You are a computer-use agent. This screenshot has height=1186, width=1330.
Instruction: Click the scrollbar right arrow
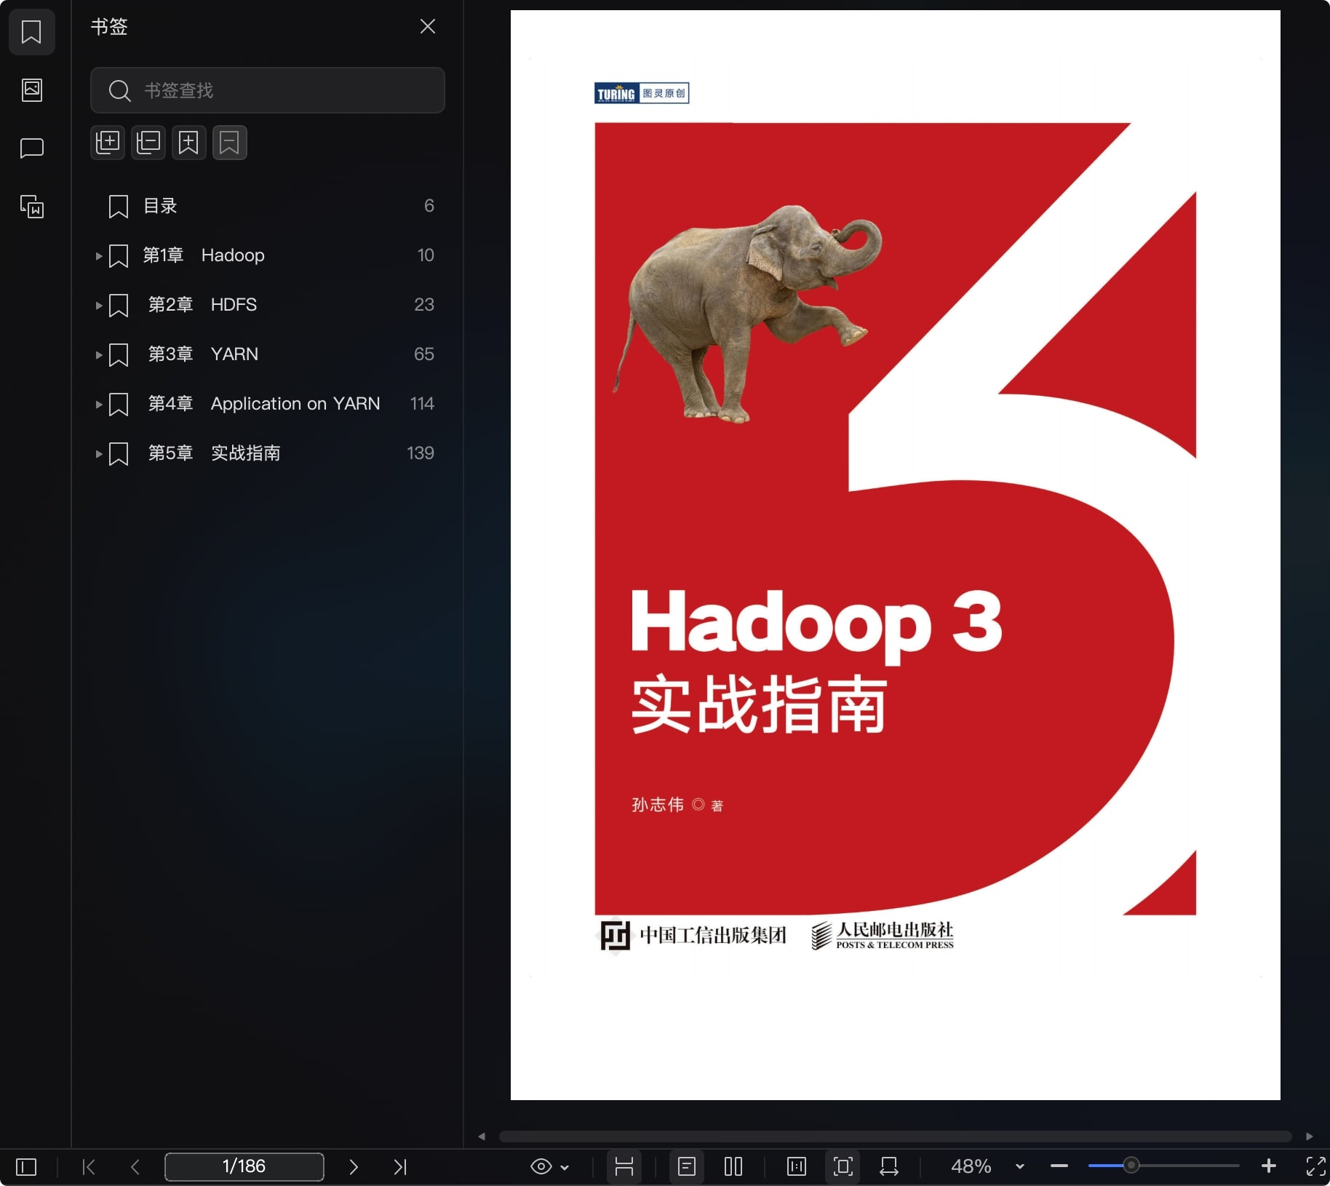[1310, 1137]
